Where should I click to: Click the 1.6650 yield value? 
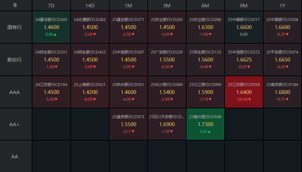pos(283,60)
